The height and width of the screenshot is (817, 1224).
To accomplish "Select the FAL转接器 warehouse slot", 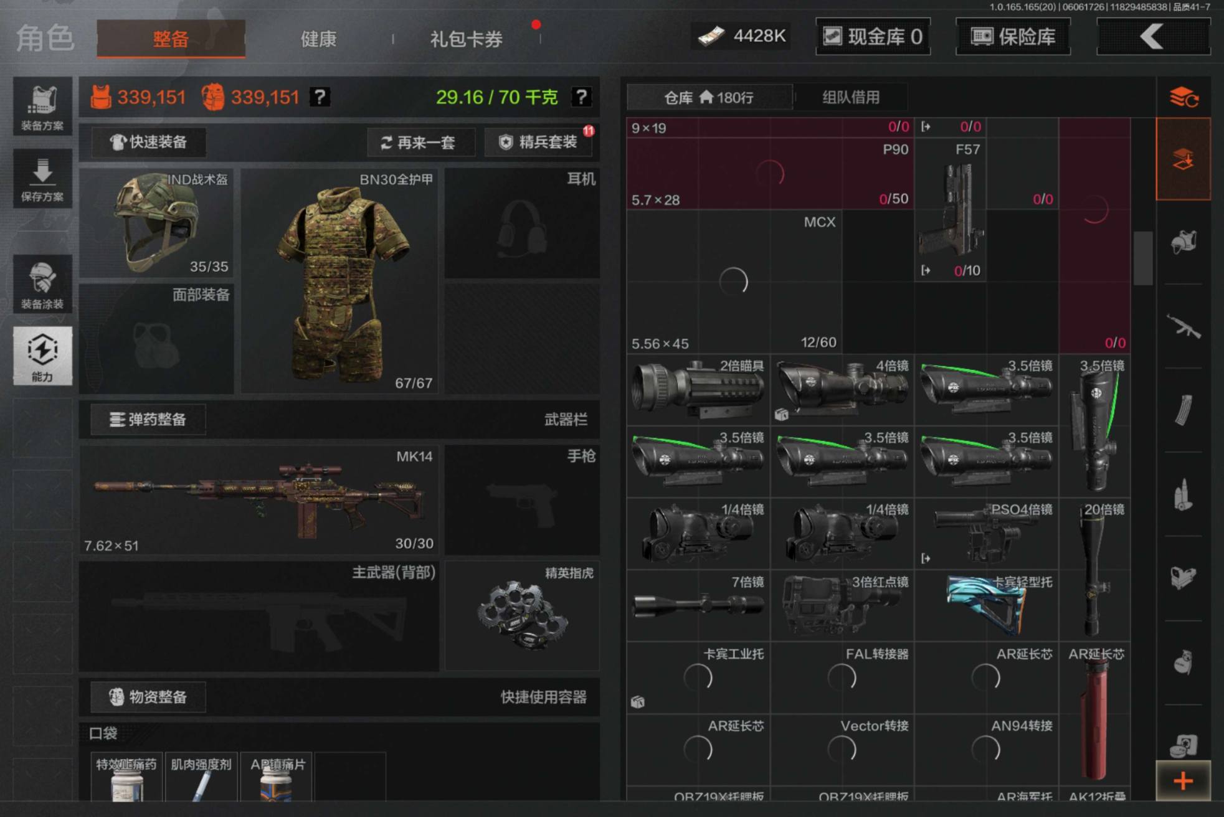I will tap(842, 679).
